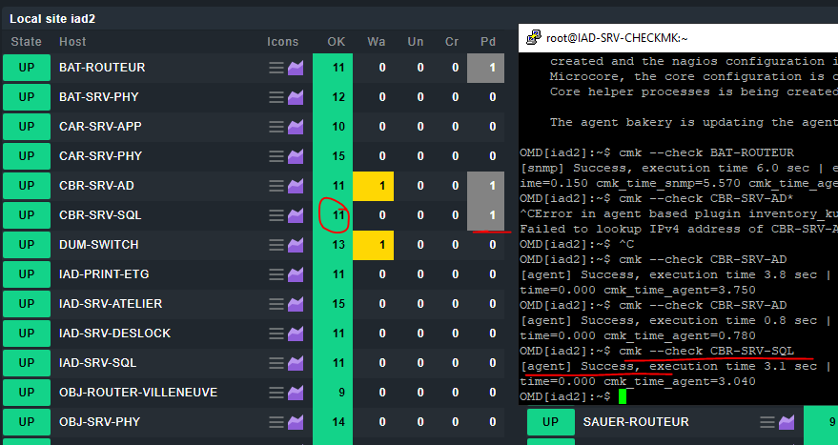Sort by the State column header

point(27,42)
